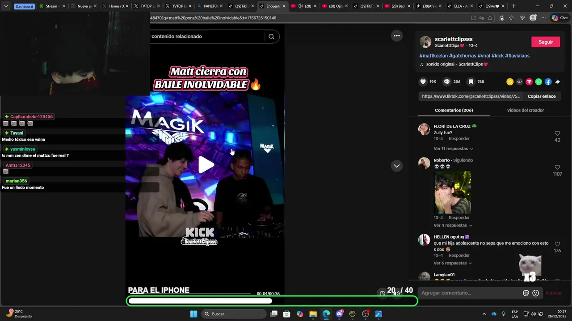This screenshot has width=572, height=321.
Task: Reply to HELLEN ogut's comment
Action: pos(459,255)
